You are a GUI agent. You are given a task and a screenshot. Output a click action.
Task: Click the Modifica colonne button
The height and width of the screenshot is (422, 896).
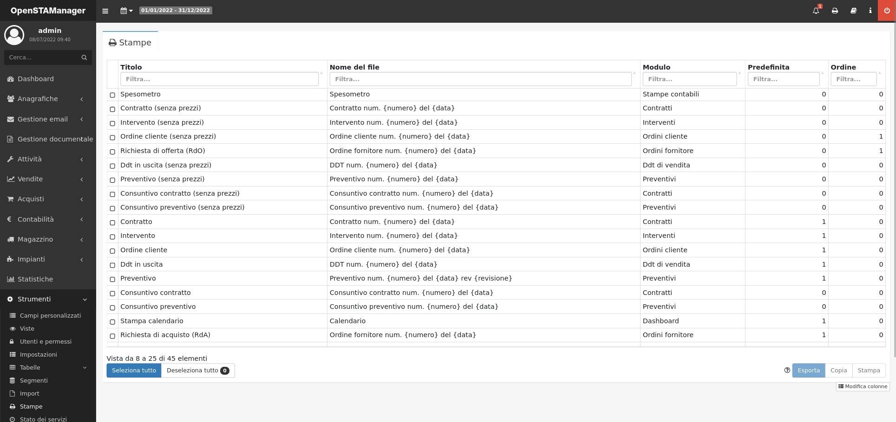(x=863, y=386)
